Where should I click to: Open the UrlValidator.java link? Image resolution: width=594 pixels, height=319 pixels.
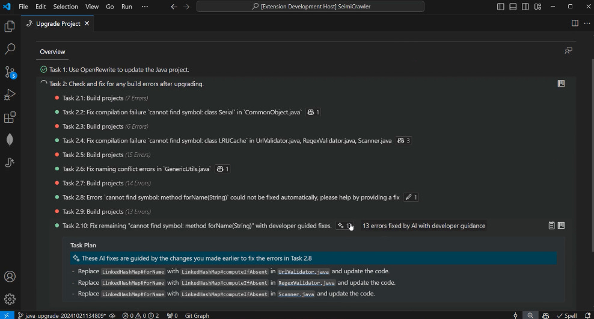coord(304,272)
